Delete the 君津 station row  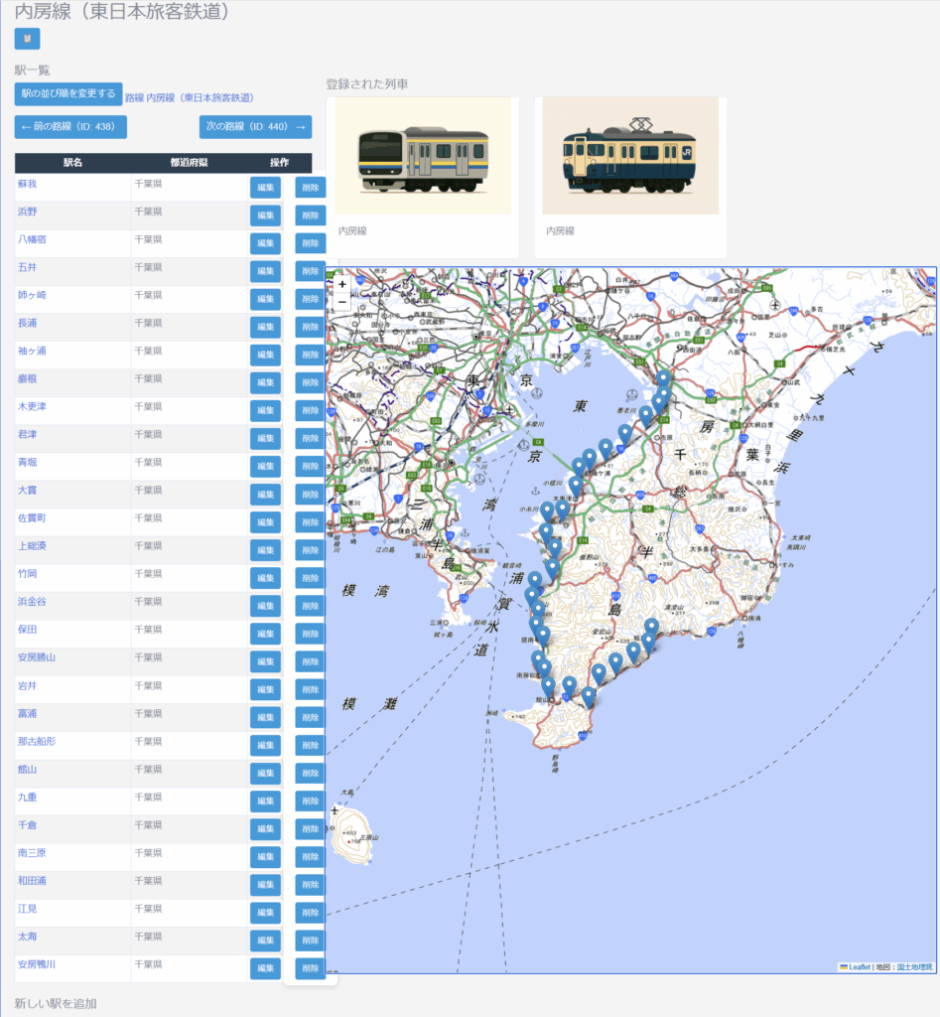pos(311,438)
